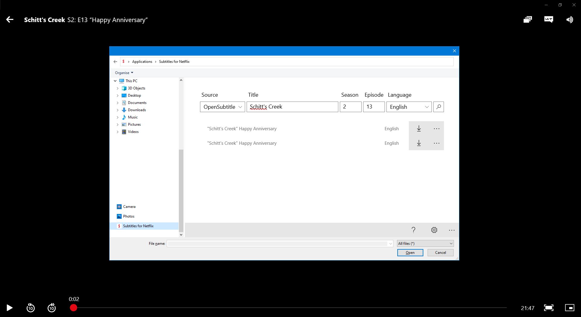Select Subtitles for Netflix in breadcrumb
Viewport: 581px width, 317px height.
coord(174,62)
